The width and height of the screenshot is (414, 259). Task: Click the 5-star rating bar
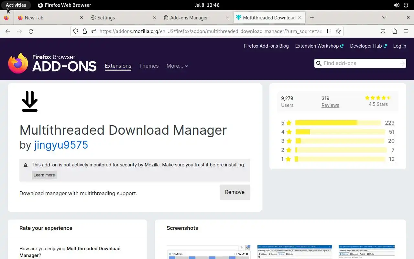click(x=338, y=123)
